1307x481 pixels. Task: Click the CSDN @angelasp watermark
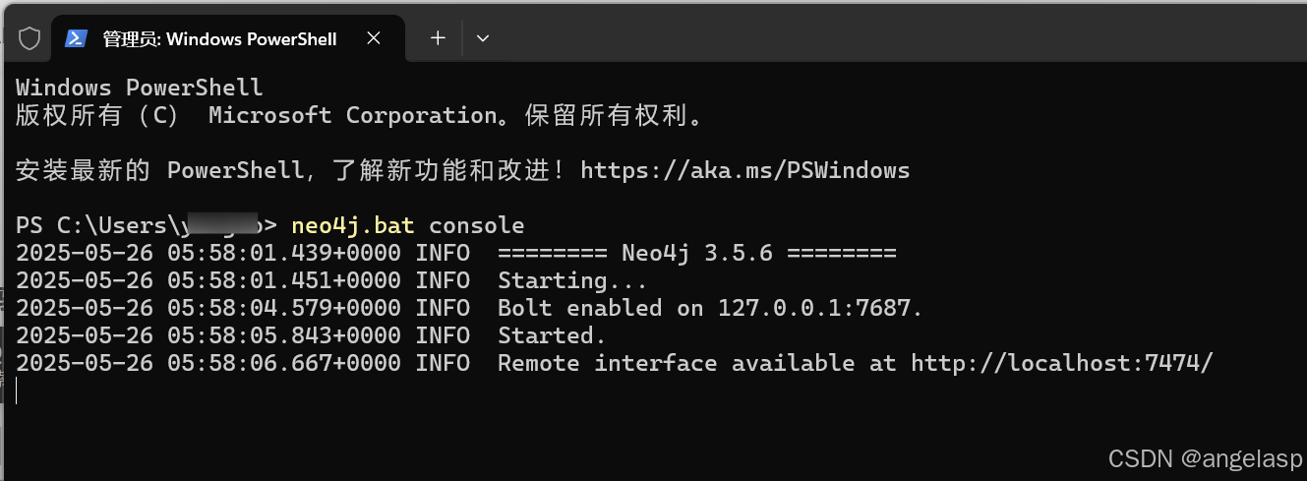[1205, 458]
